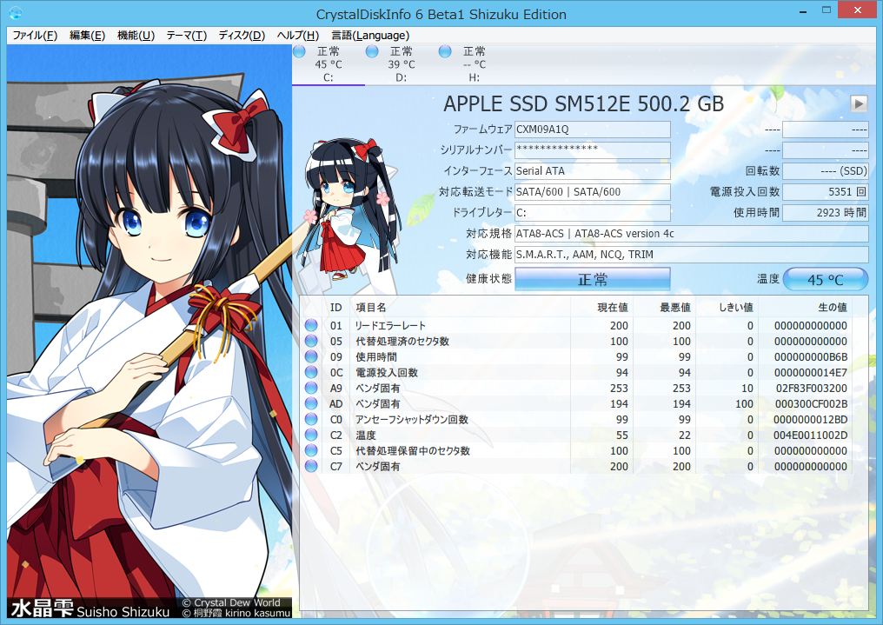Click the 45 °C temperature button
The height and width of the screenshot is (625, 883).
[825, 279]
